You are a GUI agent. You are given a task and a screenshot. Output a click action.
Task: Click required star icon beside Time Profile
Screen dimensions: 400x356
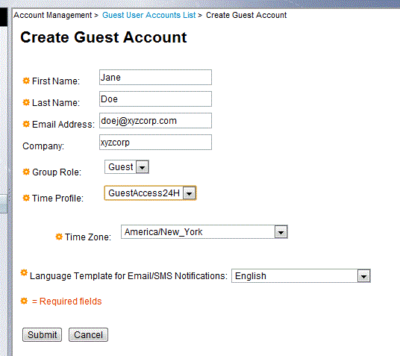[x=26, y=198]
